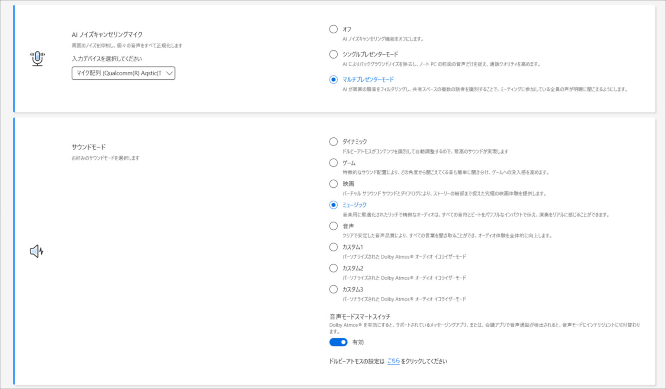The height and width of the screenshot is (389, 666).
Task: Select マルチプレゼンターモード for the microphone
Action: (333, 79)
